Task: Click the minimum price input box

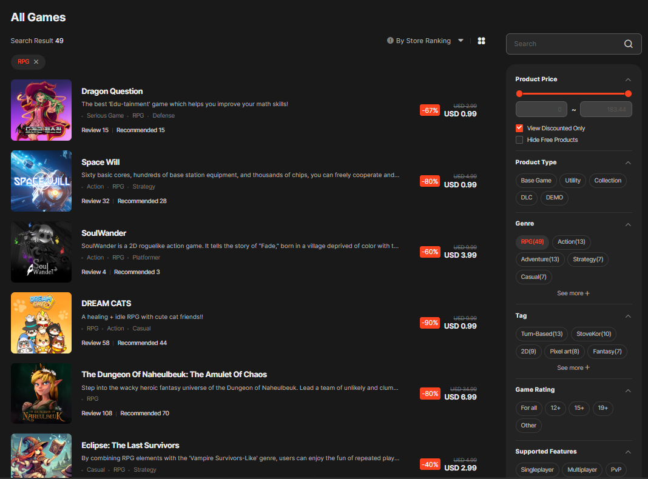Action: [x=541, y=109]
